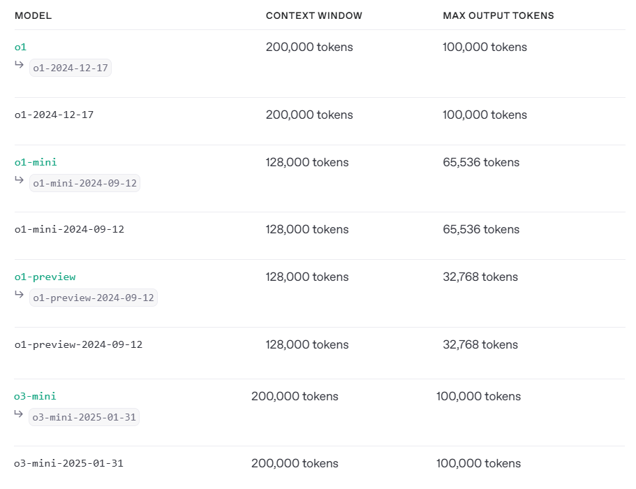Click arrow icon beside o1-preview-2024-09-12 badge

tap(19, 294)
